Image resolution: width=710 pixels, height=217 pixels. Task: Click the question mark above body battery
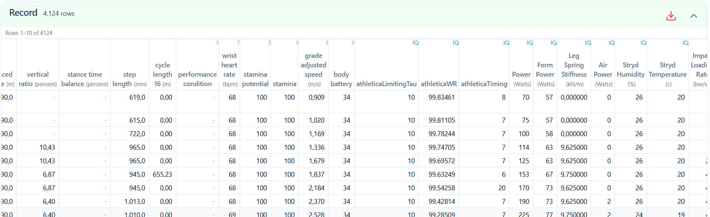point(353,43)
